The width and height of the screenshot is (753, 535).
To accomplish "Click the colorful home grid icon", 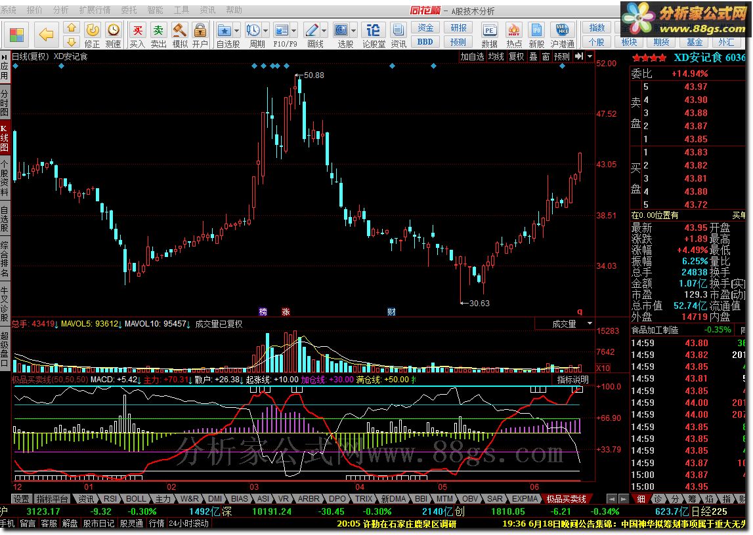I will (x=17, y=35).
